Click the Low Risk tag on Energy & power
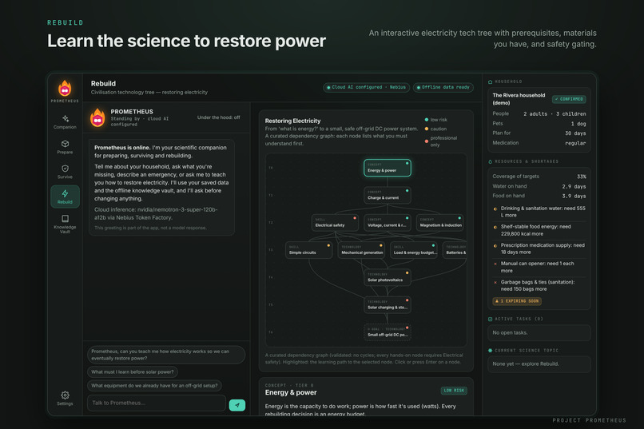 pos(454,391)
